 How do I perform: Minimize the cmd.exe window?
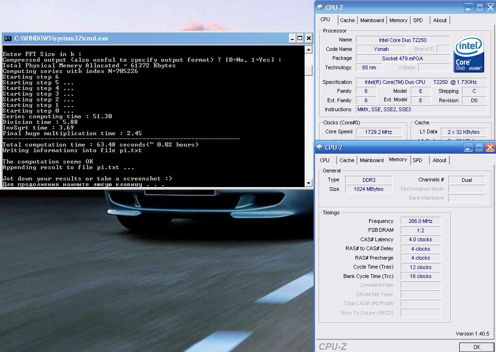[292, 39]
